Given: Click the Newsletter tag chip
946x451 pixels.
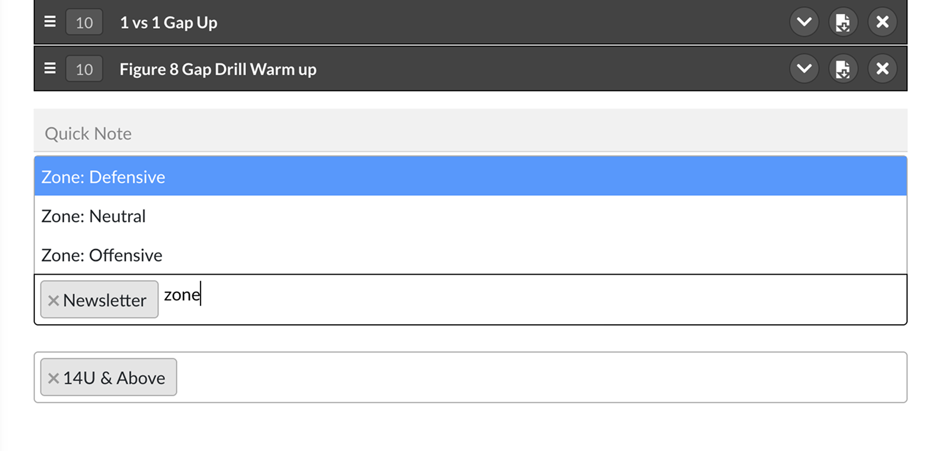Looking at the screenshot, I should pos(99,299).
